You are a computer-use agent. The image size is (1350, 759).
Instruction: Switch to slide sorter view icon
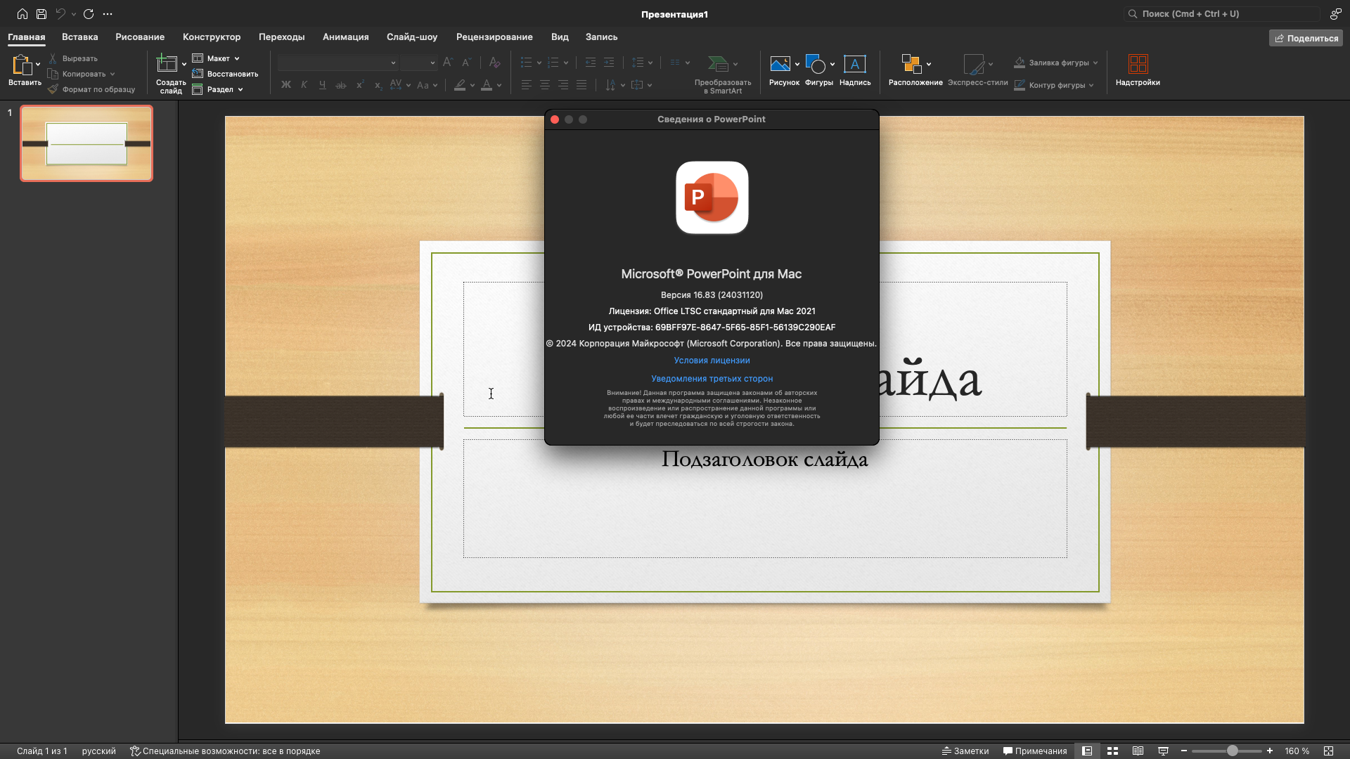pyautogui.click(x=1112, y=751)
